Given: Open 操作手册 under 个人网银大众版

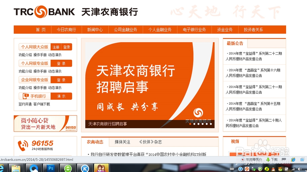Looking at the screenshot, I should 40,55.
